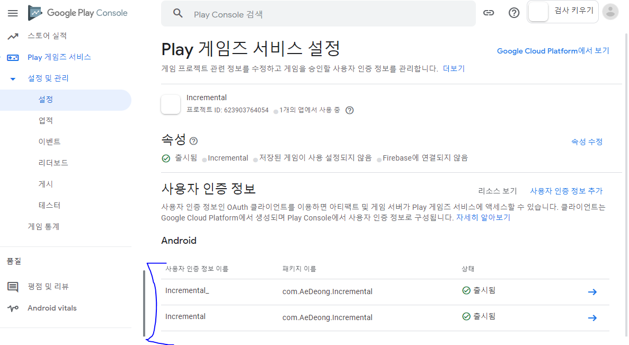Screen dimensions: 629x345
Task: Click 상태 column header
Action: click(468, 269)
